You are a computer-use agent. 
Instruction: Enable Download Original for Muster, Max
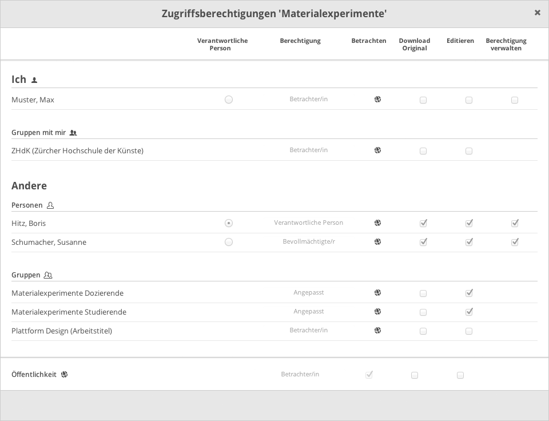click(423, 100)
